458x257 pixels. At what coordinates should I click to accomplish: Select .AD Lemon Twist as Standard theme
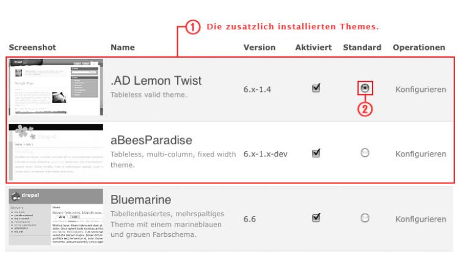[365, 88]
